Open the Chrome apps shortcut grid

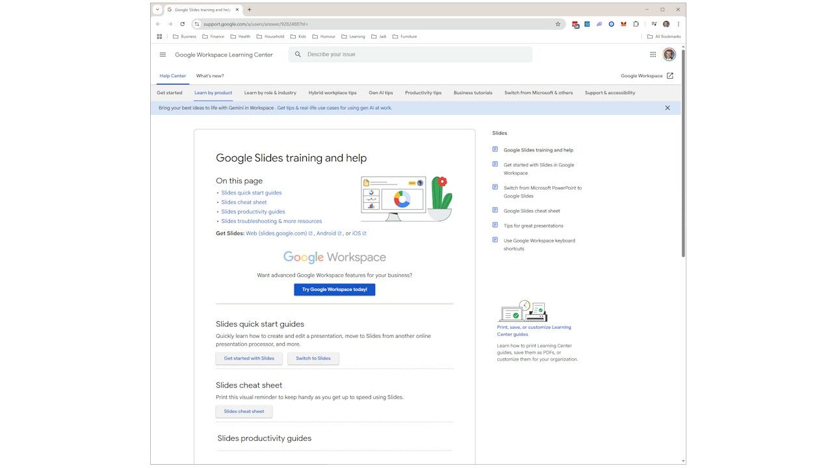(x=159, y=36)
